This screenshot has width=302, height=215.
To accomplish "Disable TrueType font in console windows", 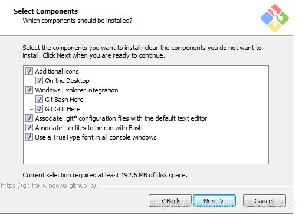I will point(29,137).
